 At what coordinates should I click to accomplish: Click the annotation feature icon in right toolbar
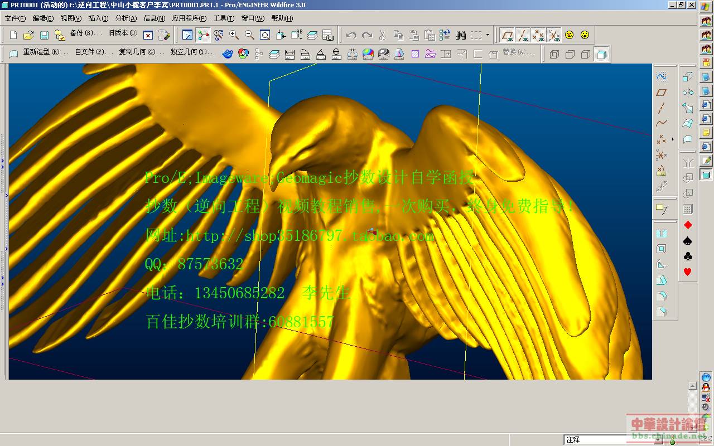[x=662, y=210]
